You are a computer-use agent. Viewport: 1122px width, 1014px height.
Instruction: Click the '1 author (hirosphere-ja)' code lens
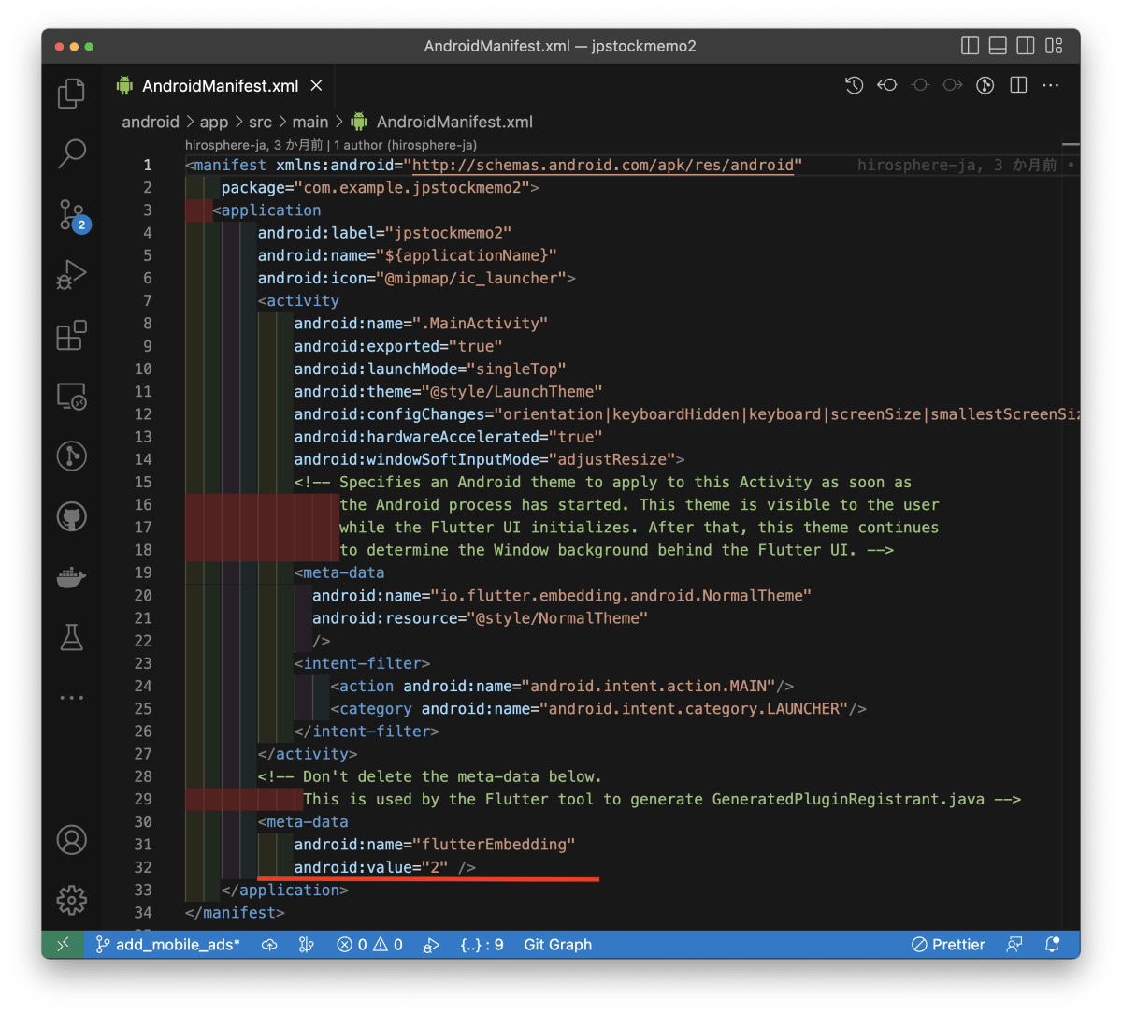point(405,145)
